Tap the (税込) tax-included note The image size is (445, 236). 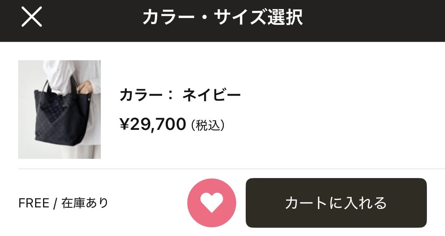pyautogui.click(x=208, y=125)
